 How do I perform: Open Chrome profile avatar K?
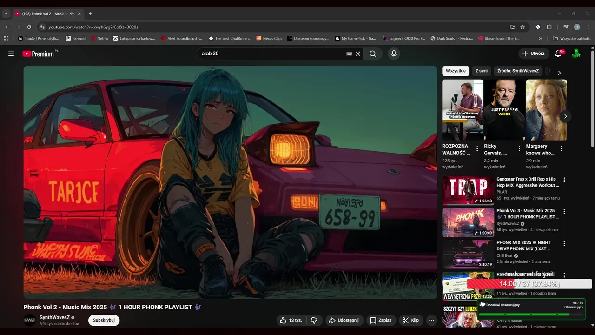pyautogui.click(x=577, y=27)
